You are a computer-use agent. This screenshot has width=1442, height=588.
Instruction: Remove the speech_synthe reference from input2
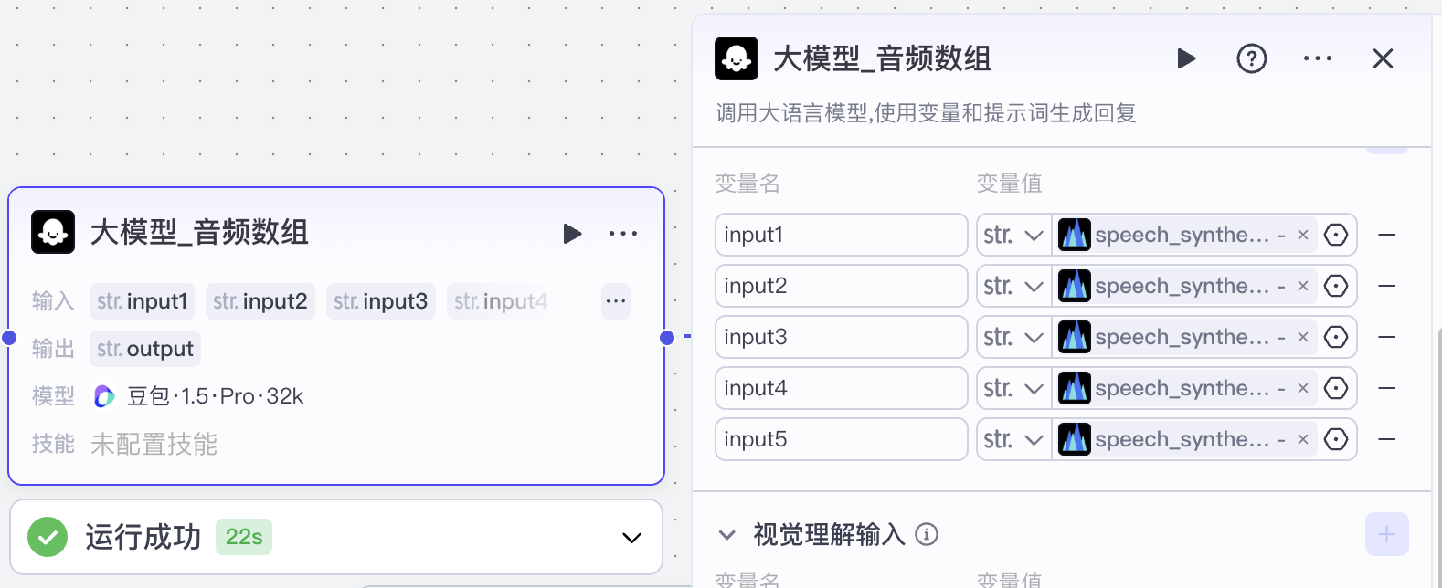(1302, 286)
